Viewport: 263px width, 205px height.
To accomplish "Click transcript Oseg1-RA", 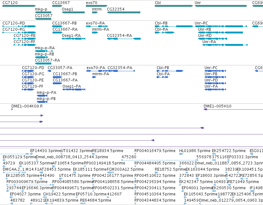I will click(74, 39).
